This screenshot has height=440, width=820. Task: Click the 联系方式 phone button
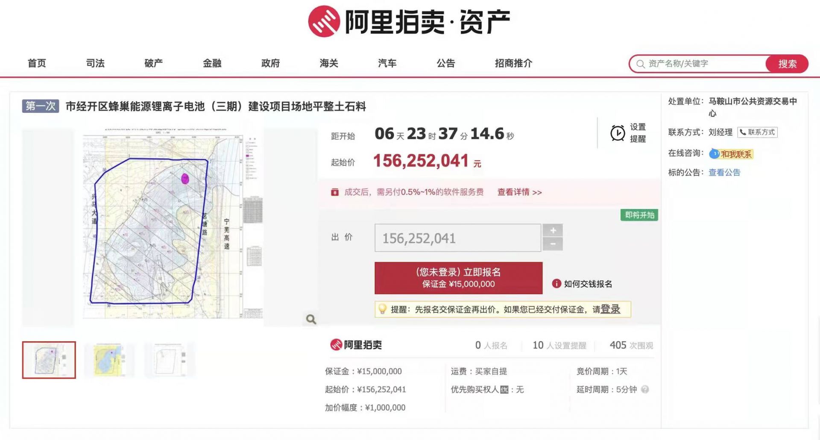(757, 132)
